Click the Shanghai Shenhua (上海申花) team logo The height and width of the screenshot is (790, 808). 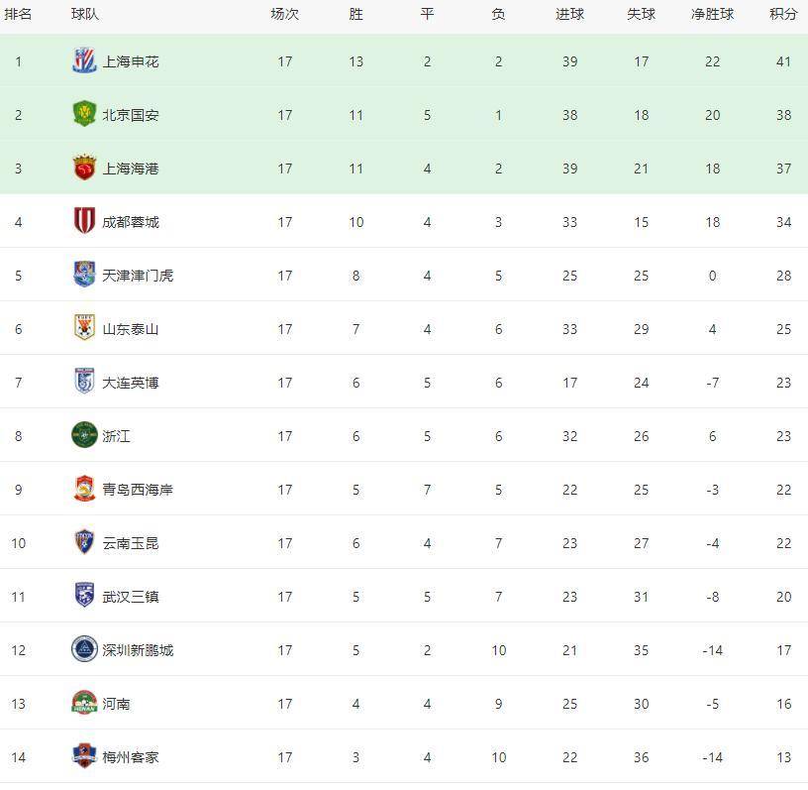coord(84,61)
